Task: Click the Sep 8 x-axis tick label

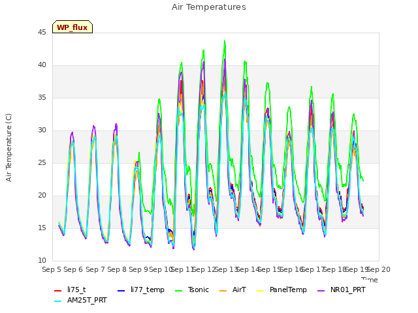Action: (117, 269)
